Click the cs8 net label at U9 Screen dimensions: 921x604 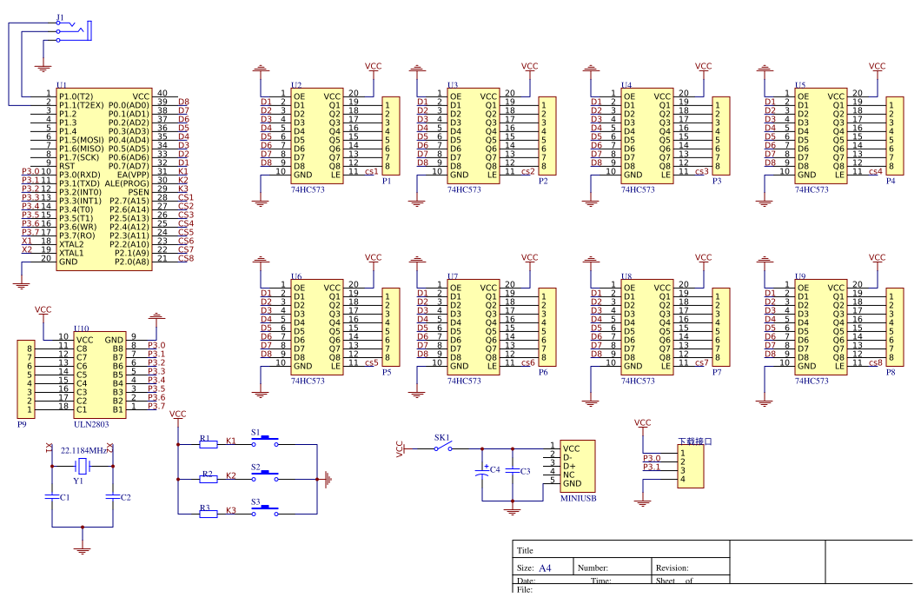[x=875, y=362]
